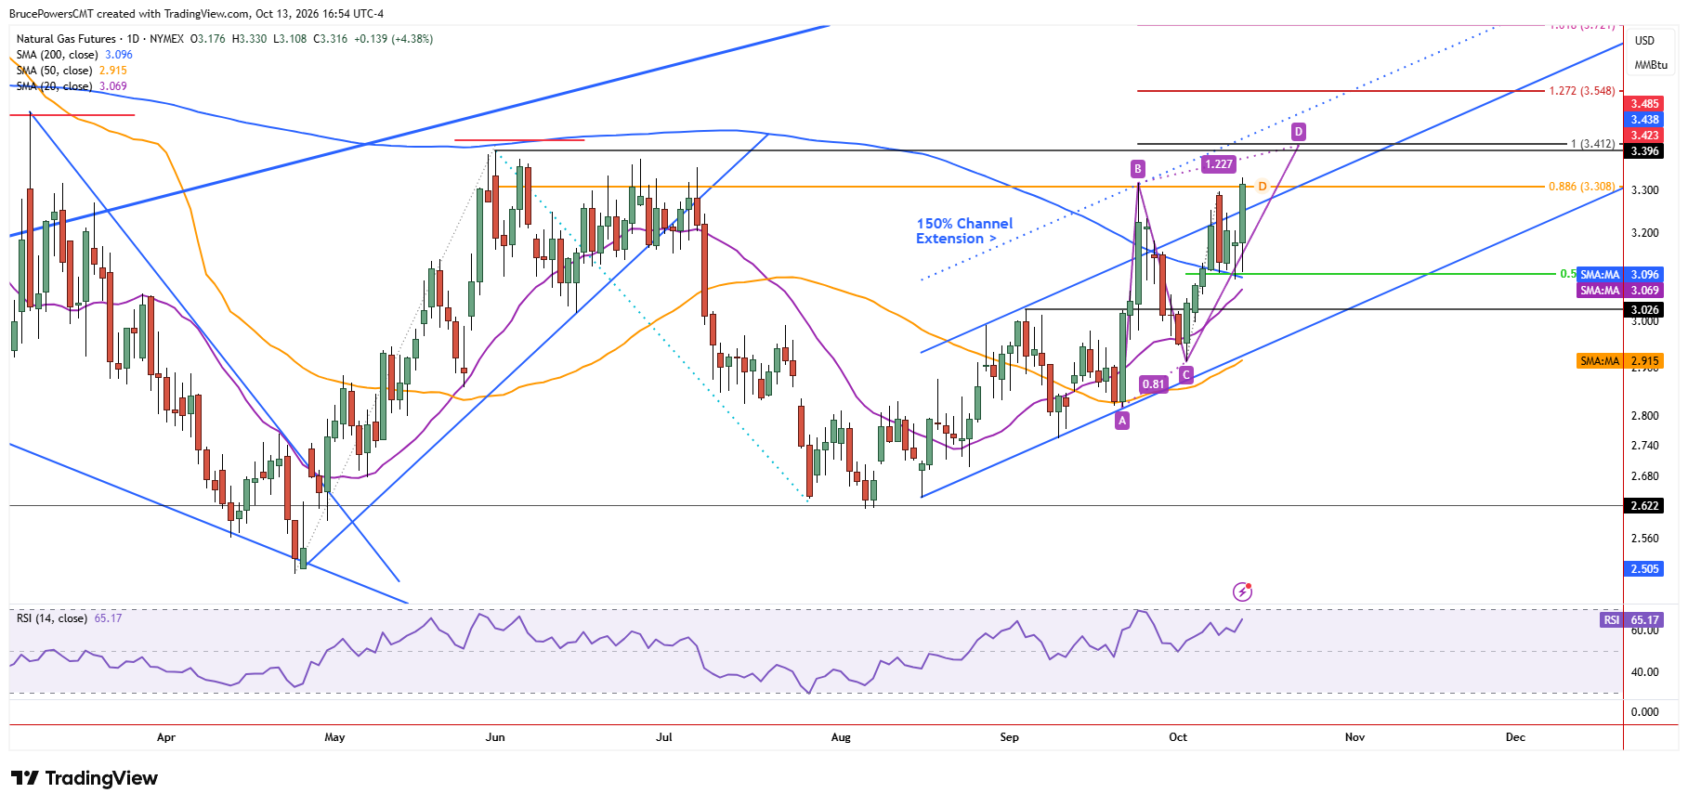This screenshot has width=1688, height=806.
Task: Click the Oct label on time axis
Action: 1178,737
